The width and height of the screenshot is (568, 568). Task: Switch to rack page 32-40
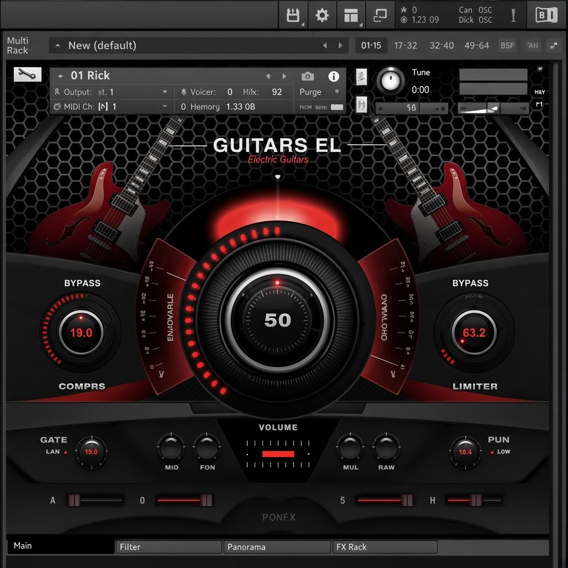coord(442,45)
